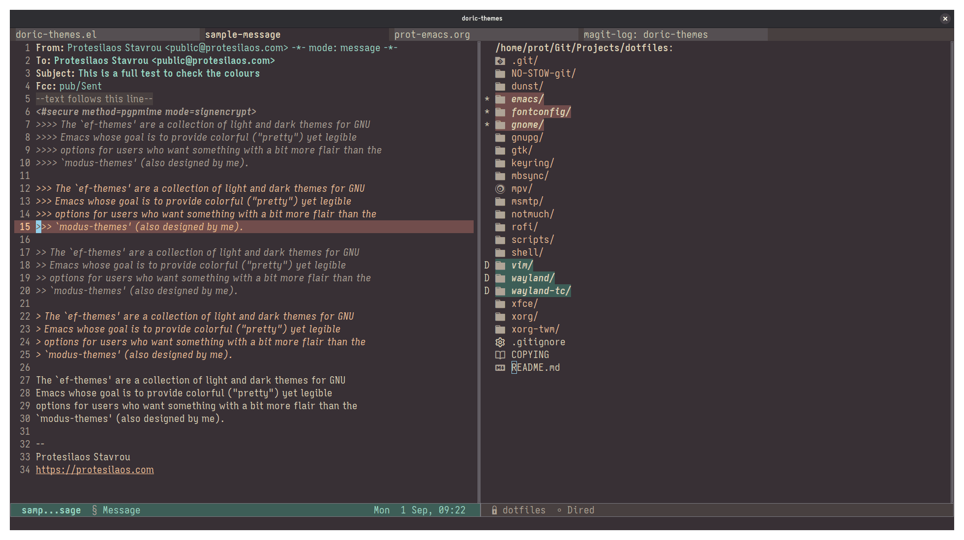Open the mpv/ directory entry
964x540 pixels.
pyautogui.click(x=522, y=189)
